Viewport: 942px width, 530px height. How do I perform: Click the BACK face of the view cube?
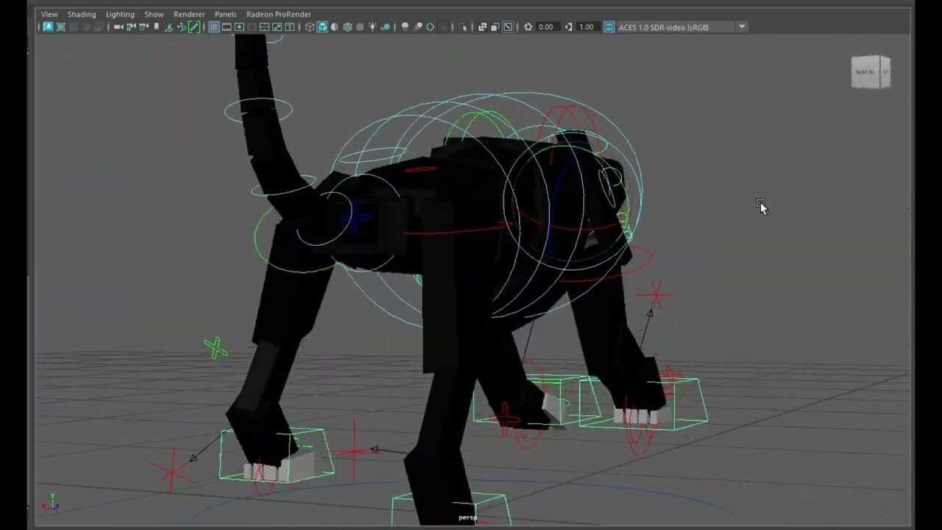[865, 71]
